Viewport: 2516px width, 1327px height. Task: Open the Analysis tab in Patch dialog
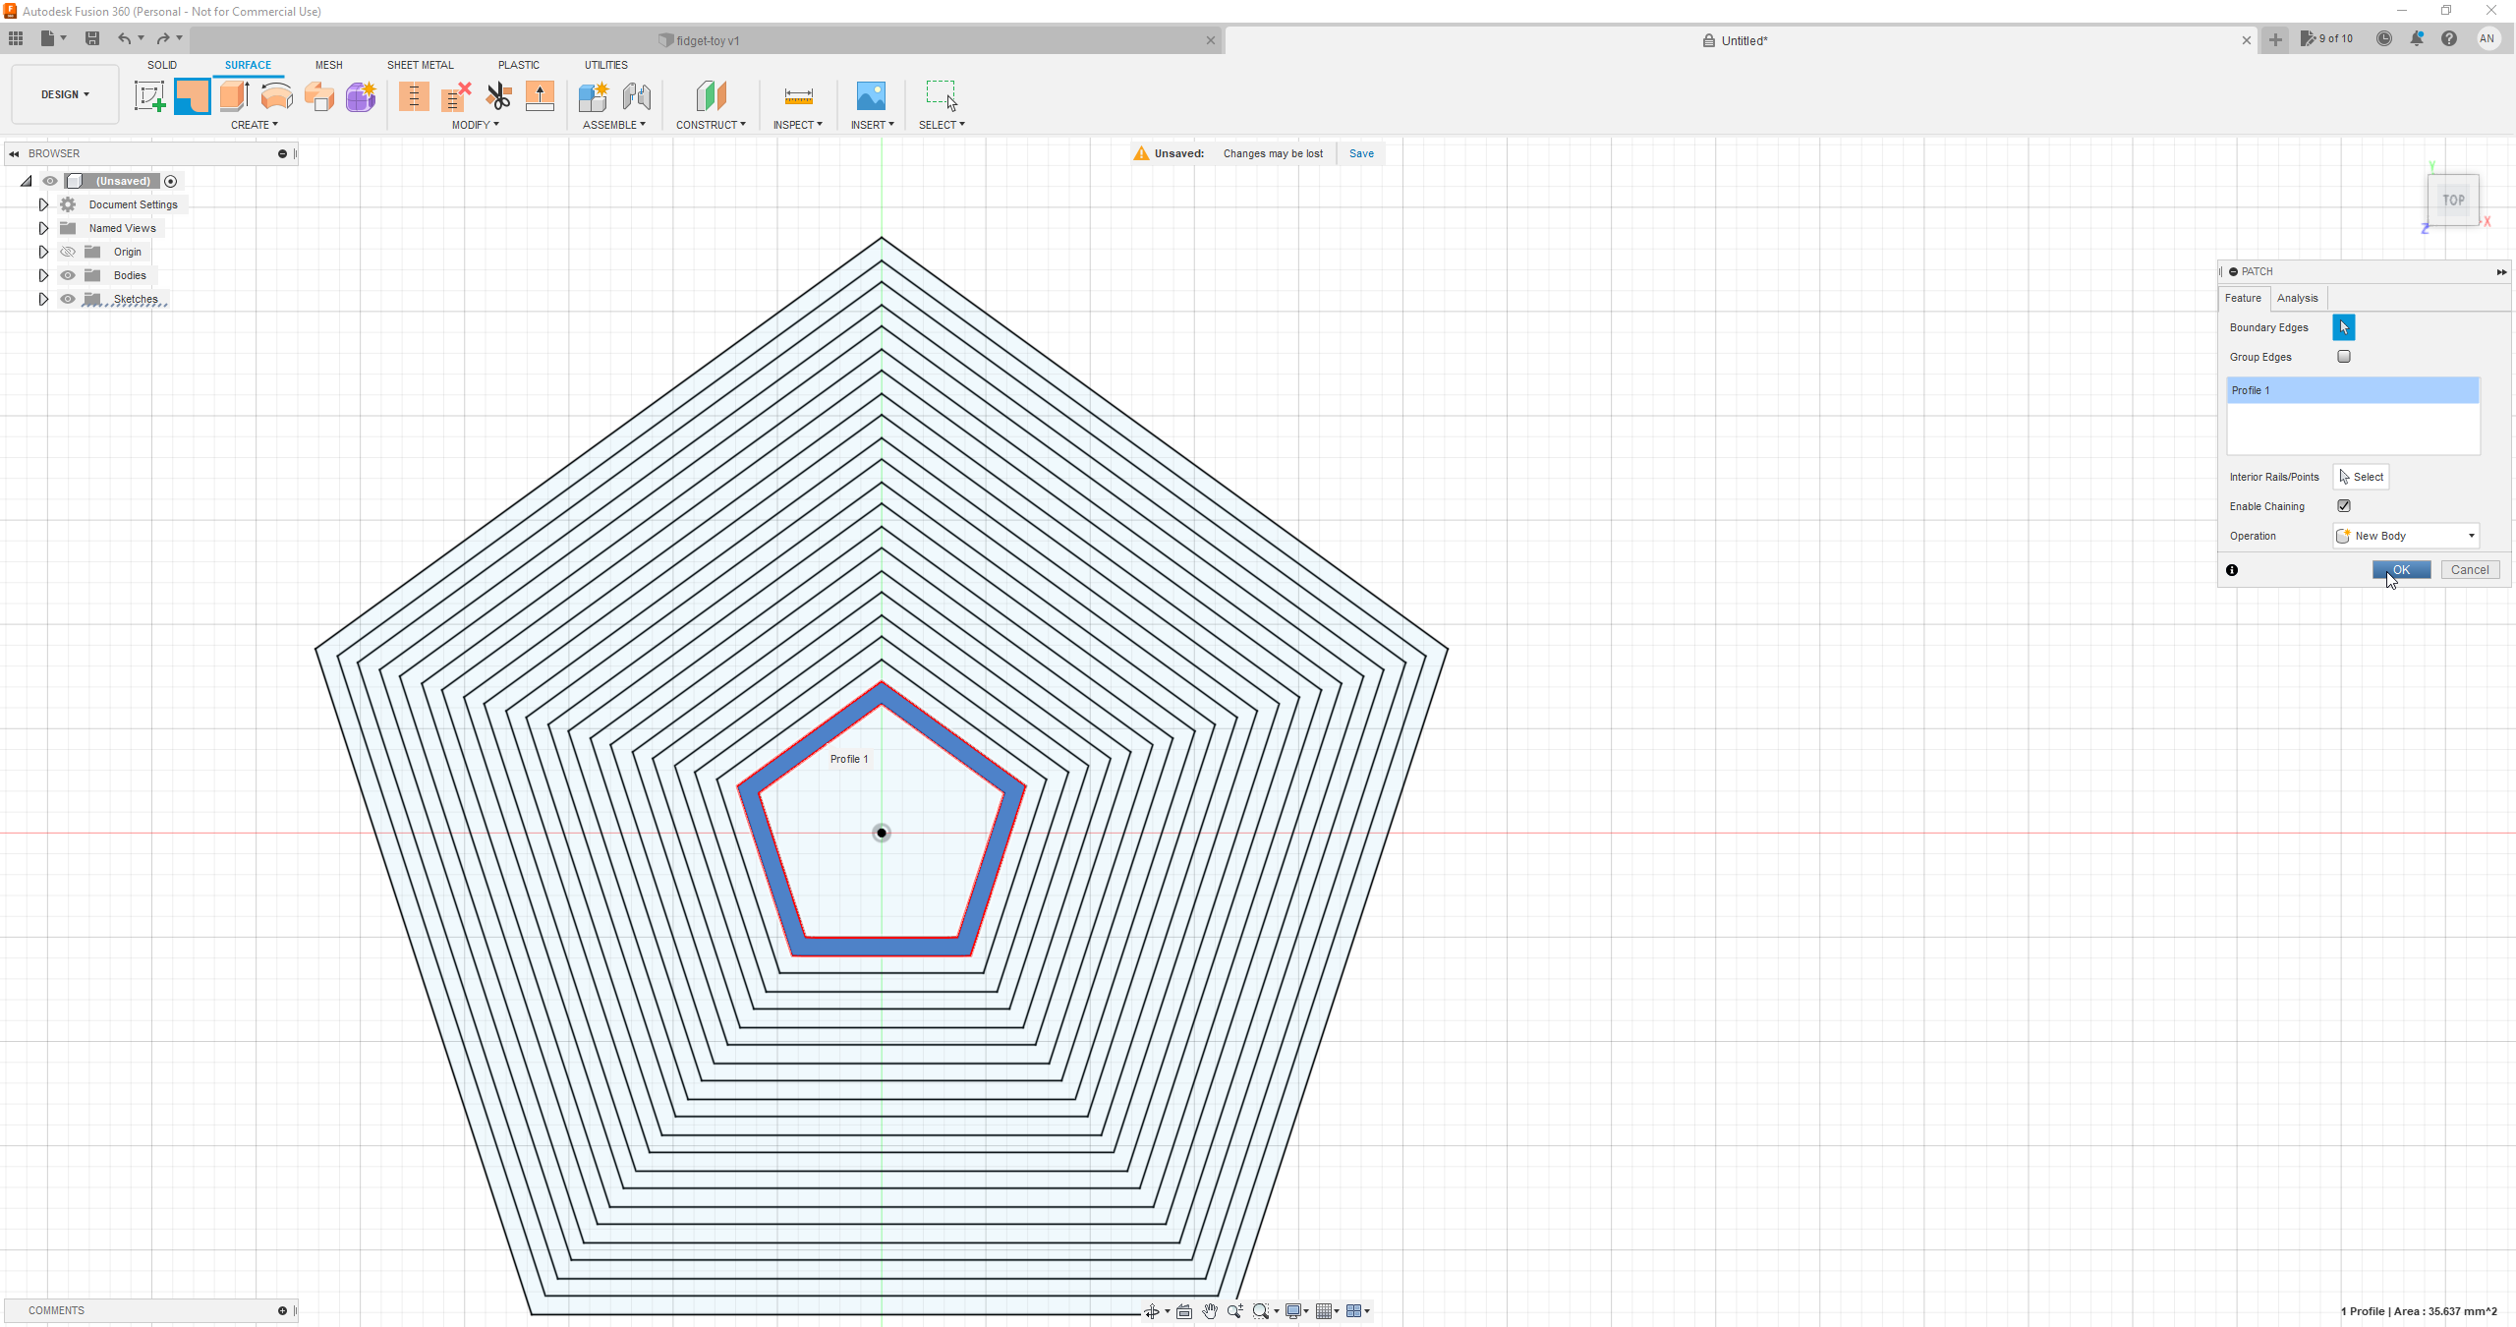point(2297,298)
